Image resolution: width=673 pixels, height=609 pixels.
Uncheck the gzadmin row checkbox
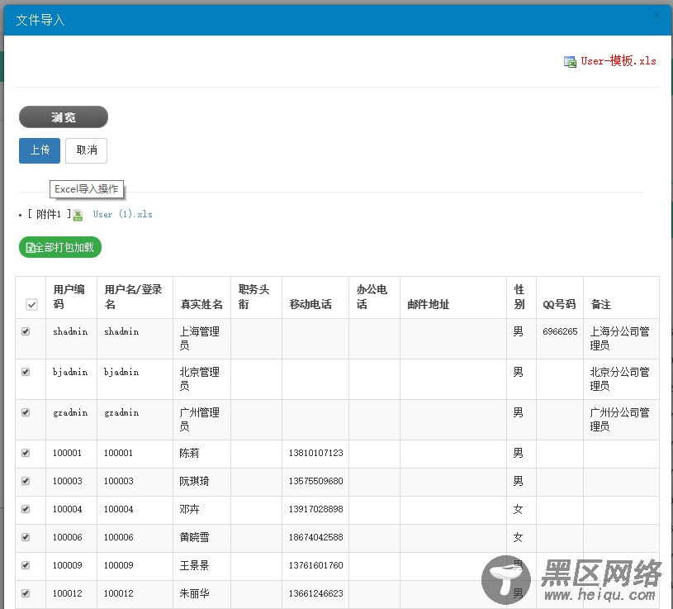pos(26,412)
